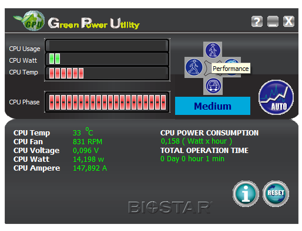Click the RESET round button
This screenshot has height=231, width=302.
[276, 193]
